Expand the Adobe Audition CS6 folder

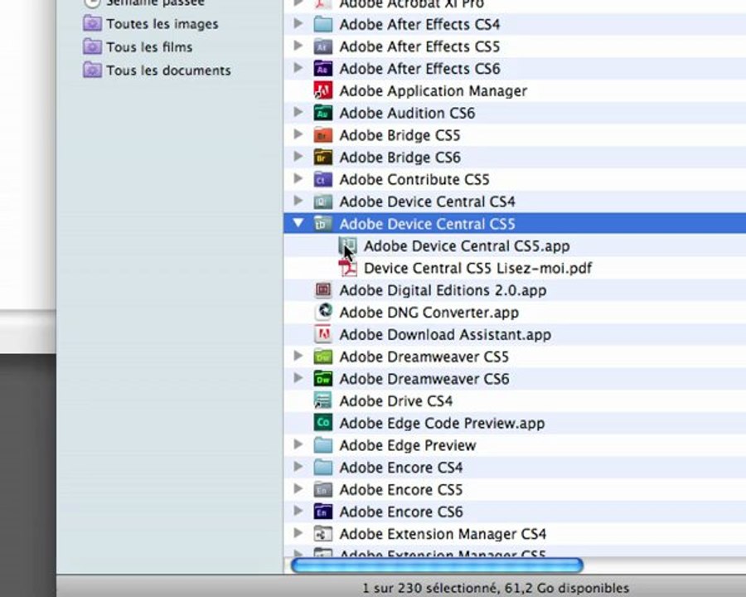point(298,112)
